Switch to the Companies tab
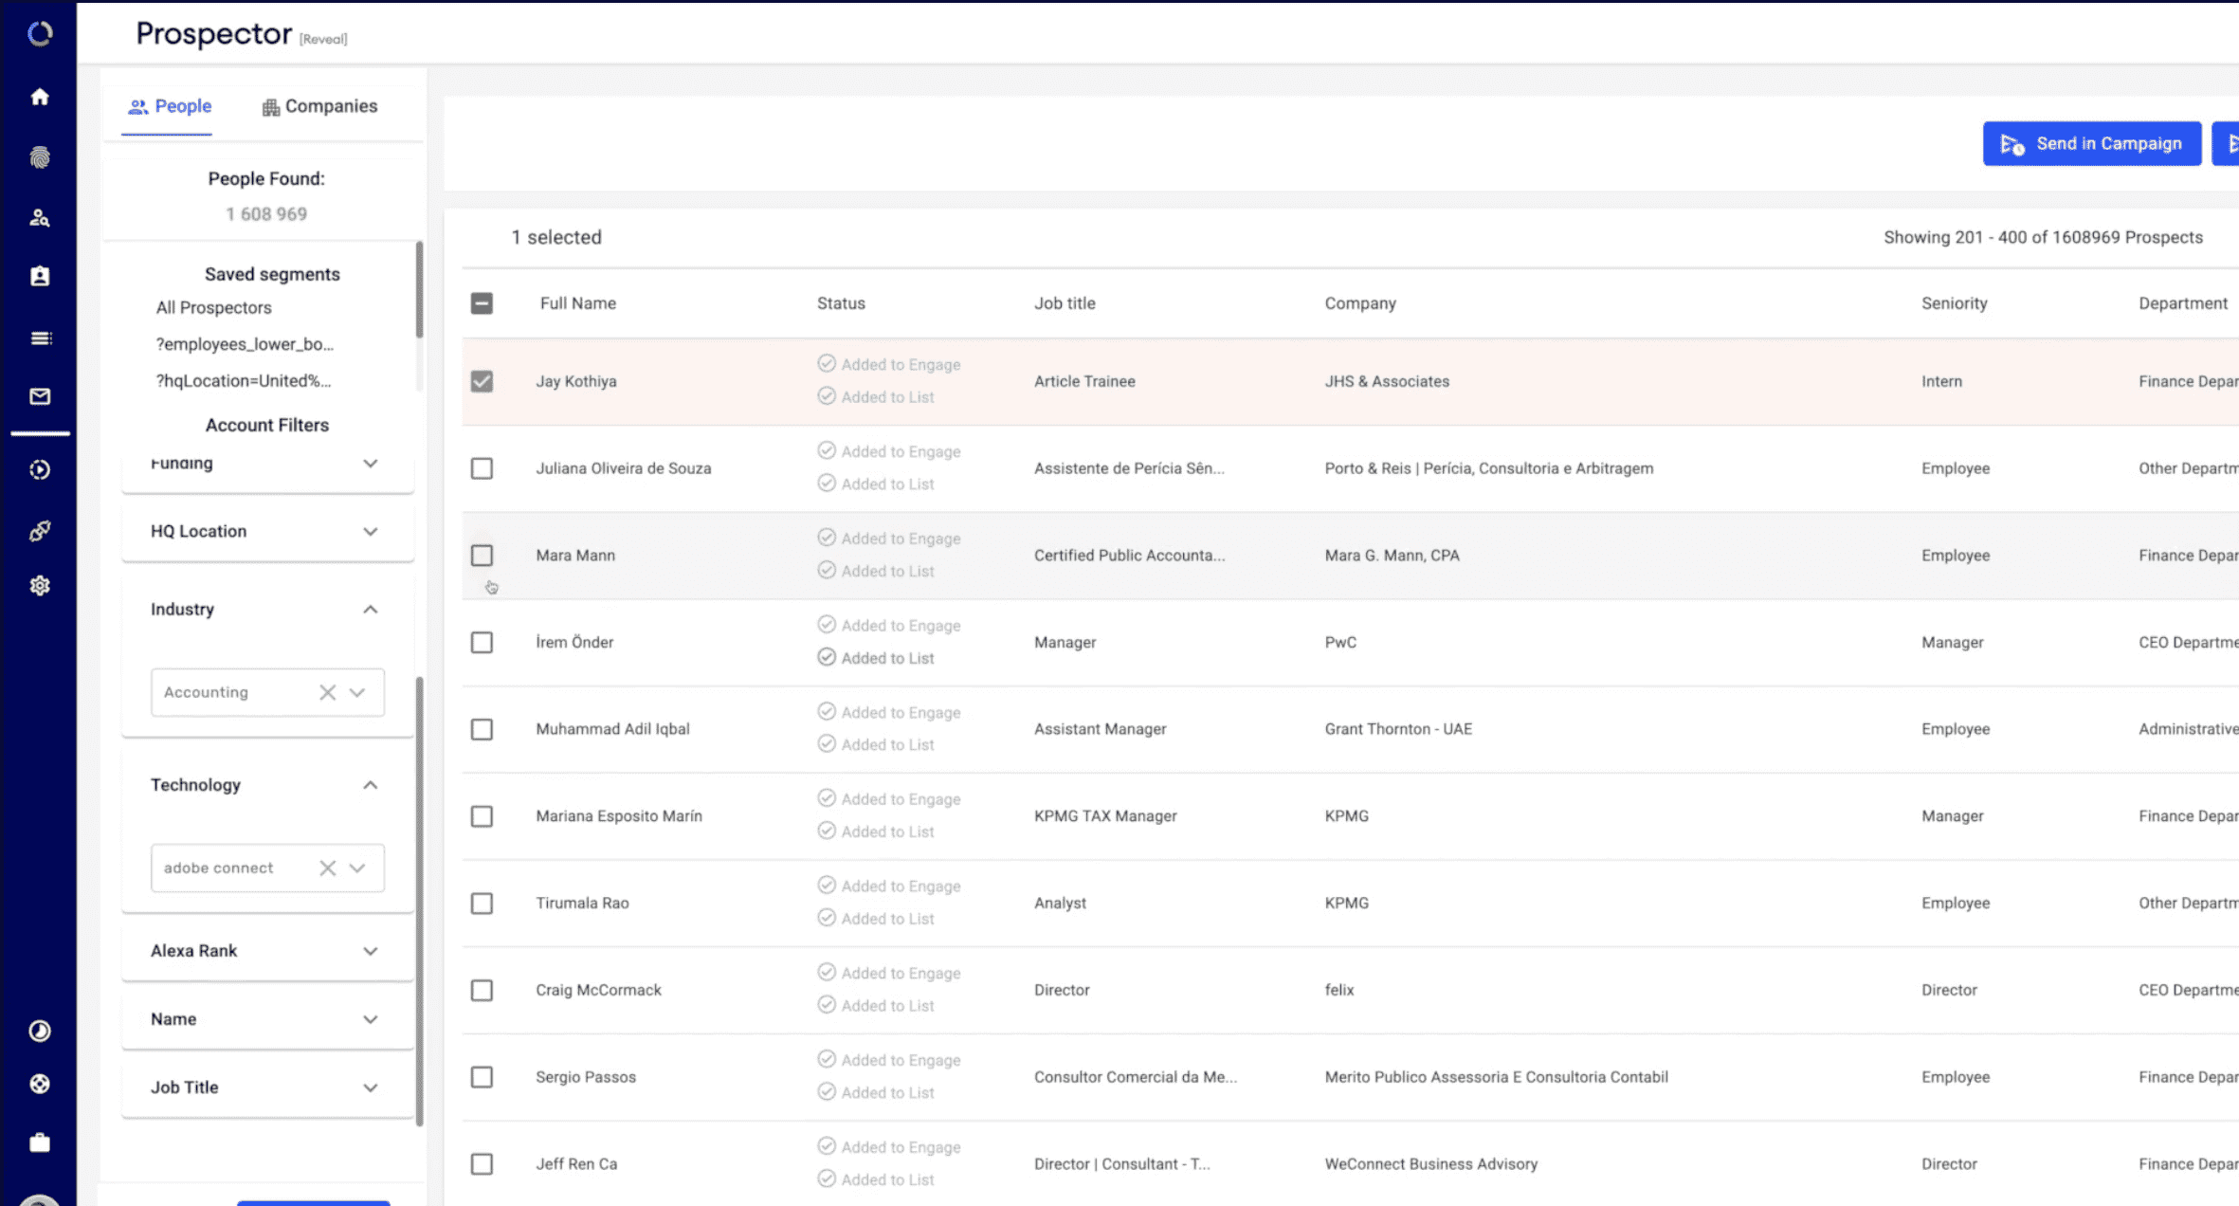Image resolution: width=2239 pixels, height=1206 pixels. pyautogui.click(x=319, y=106)
